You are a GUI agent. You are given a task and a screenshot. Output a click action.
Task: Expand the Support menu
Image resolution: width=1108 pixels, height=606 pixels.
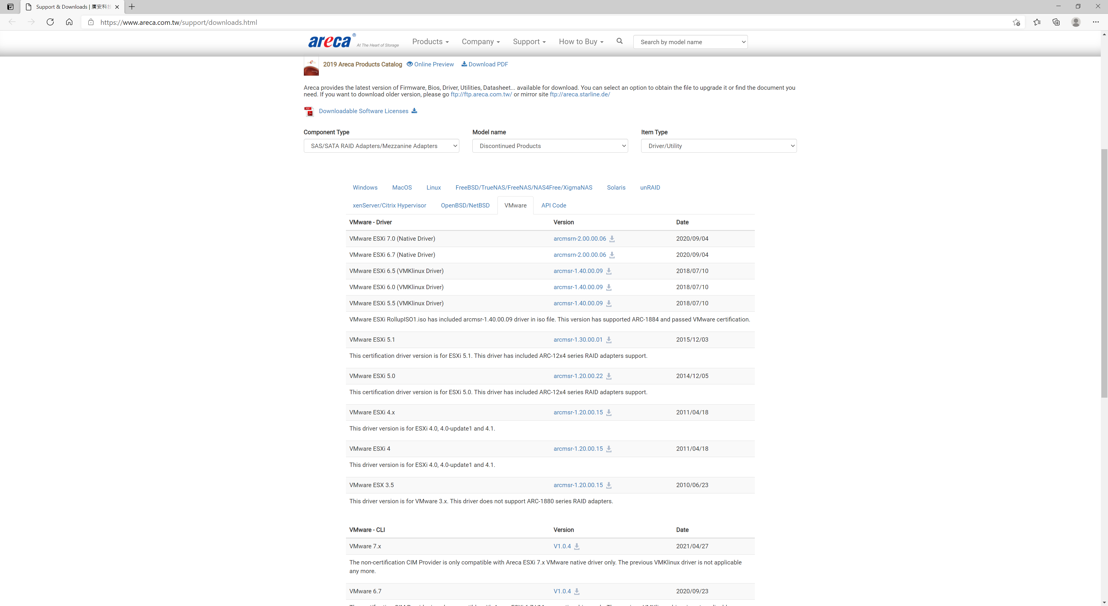coord(529,41)
